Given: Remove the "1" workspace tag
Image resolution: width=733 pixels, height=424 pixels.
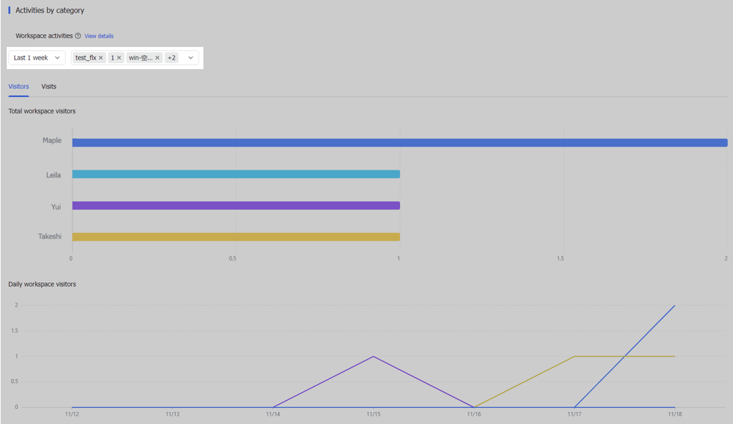Looking at the screenshot, I should 119,58.
